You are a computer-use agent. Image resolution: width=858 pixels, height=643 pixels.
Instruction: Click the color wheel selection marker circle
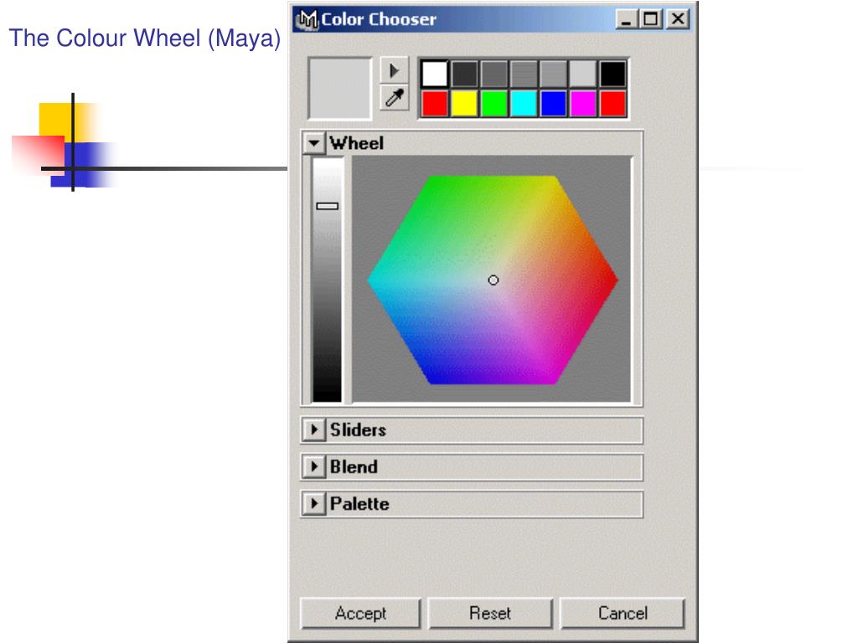point(493,280)
